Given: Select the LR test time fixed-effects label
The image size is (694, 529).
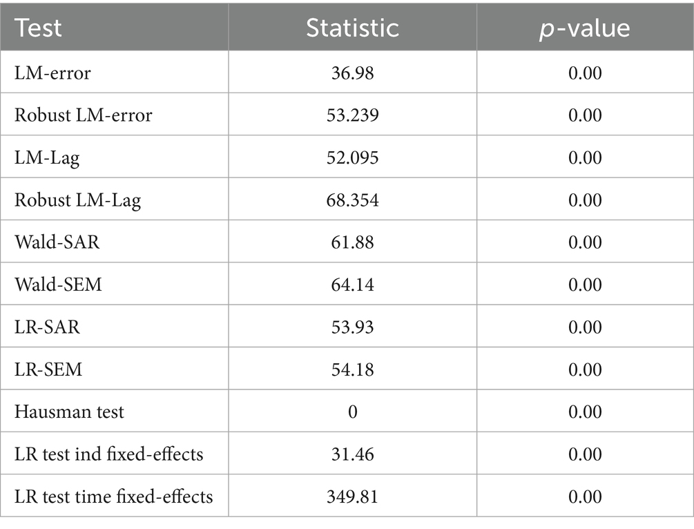Looking at the screenshot, I should (114, 497).
